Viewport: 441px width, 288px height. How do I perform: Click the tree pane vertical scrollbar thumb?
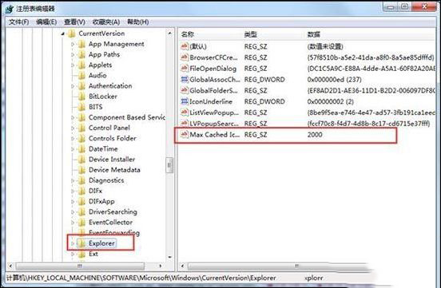tap(169, 165)
